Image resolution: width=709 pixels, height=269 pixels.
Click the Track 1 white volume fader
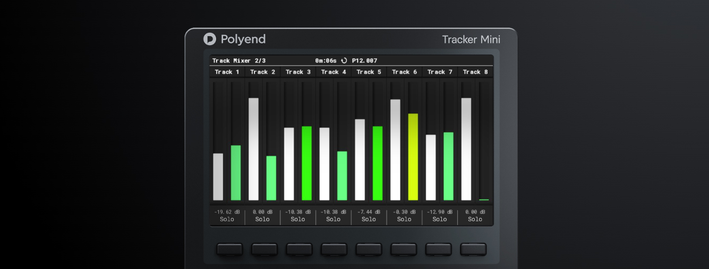pyautogui.click(x=218, y=177)
